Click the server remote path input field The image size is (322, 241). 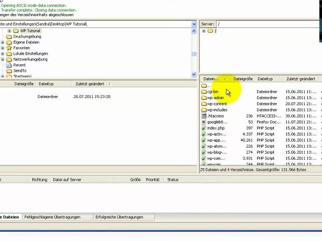(x=267, y=24)
